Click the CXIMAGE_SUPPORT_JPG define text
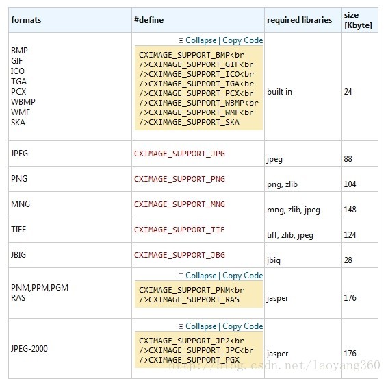 (x=179, y=154)
